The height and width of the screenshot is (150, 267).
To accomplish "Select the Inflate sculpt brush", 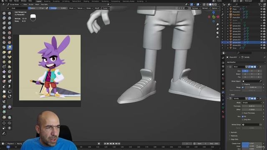I will tap(4, 28).
